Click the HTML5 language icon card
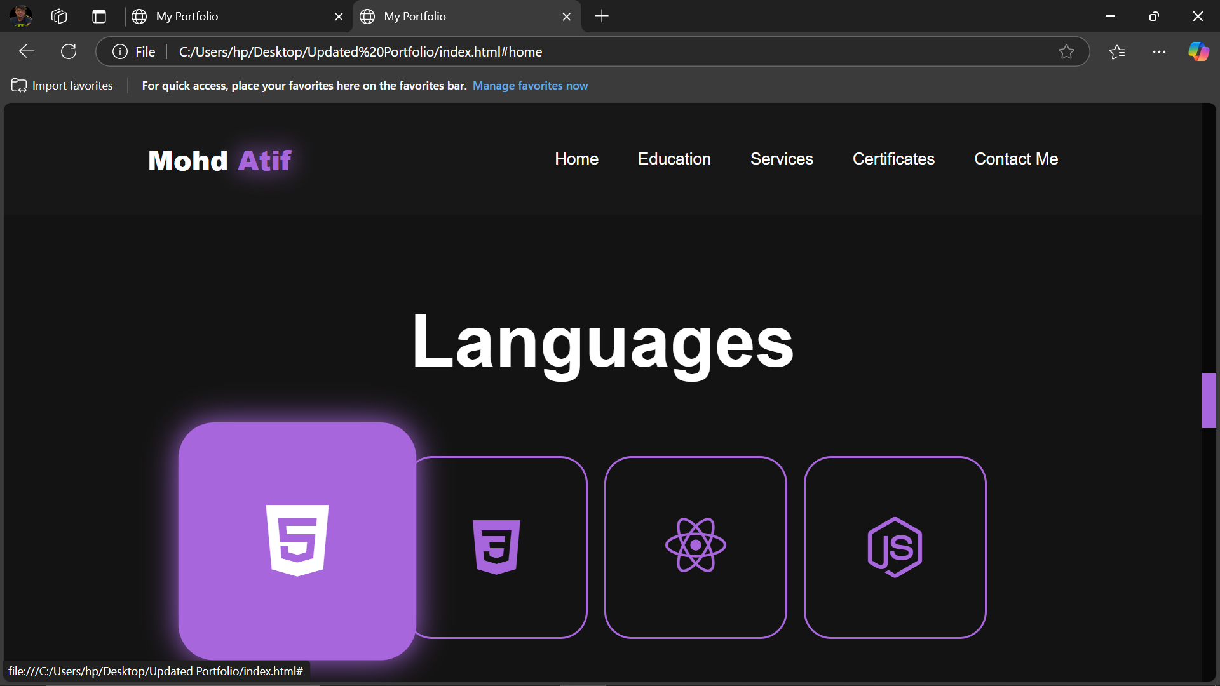Screen dimensions: 1220x686 [296, 541]
